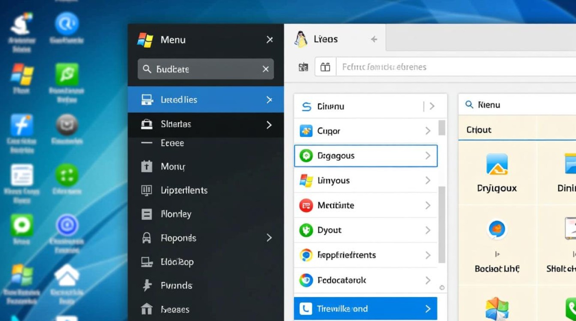Clear the search box with X button
The height and width of the screenshot is (321, 576).
tap(266, 69)
